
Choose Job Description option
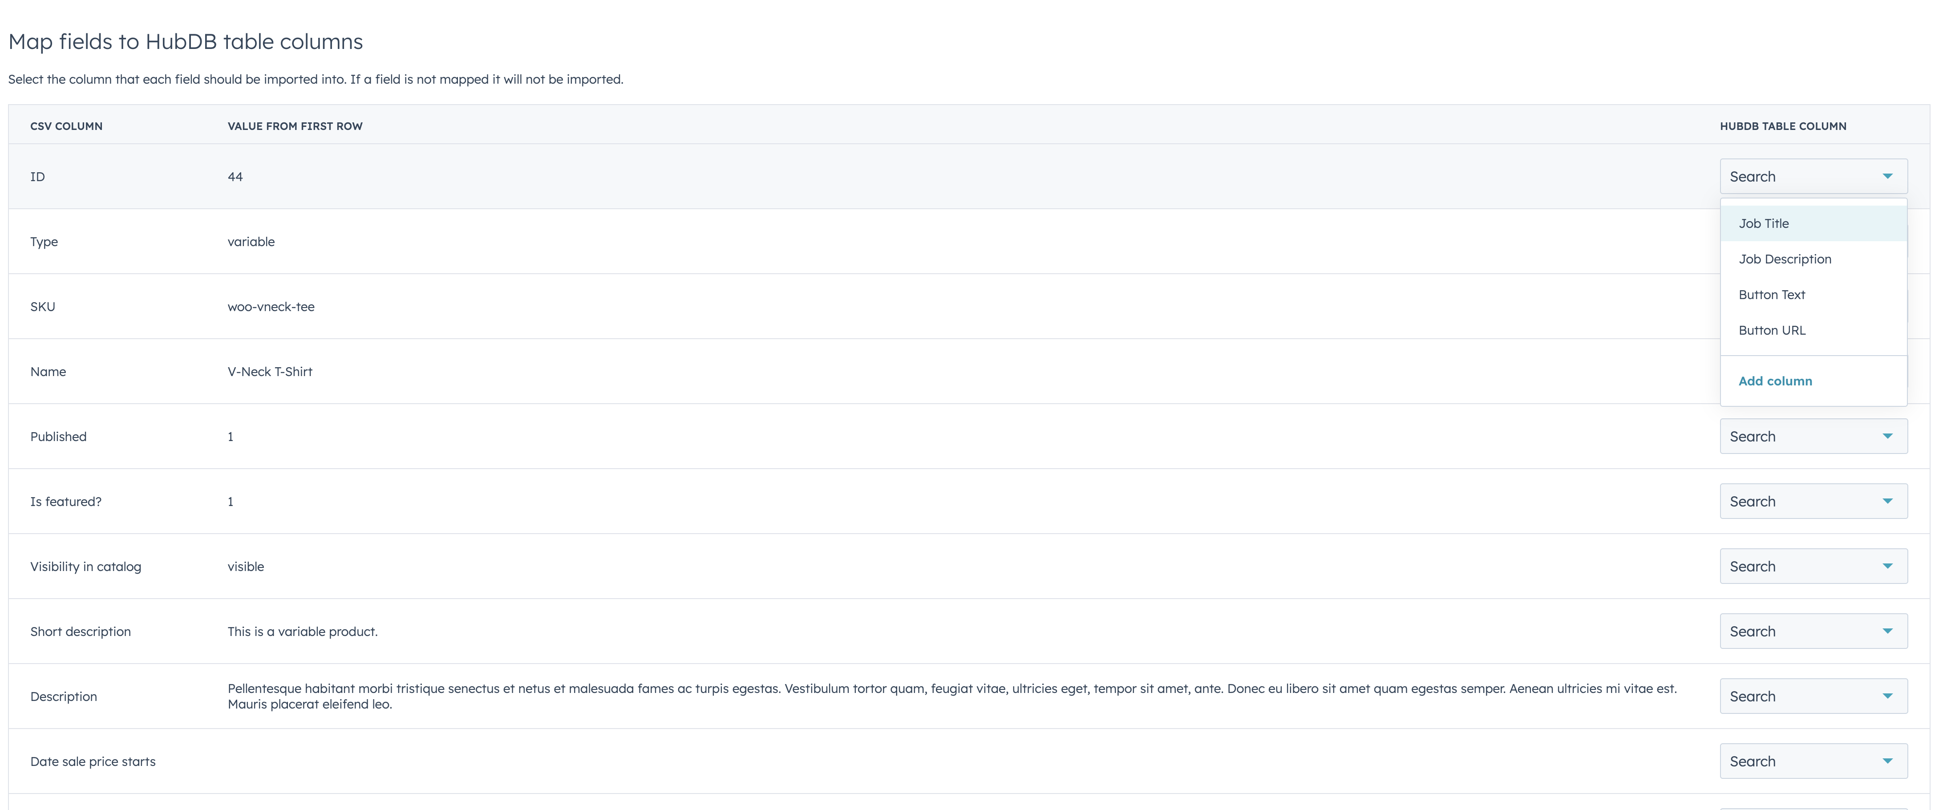pyautogui.click(x=1813, y=259)
